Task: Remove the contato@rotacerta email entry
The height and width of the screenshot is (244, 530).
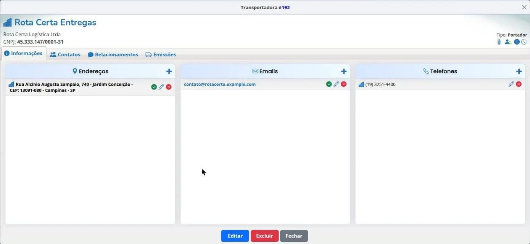Action: [343, 84]
